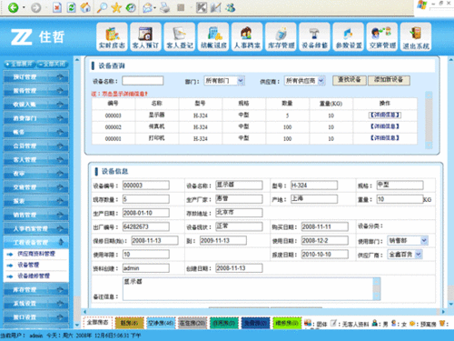The height and width of the screenshot is (341, 454).
Task: Open the 设备维修 equipment repair icon
Action: [x=314, y=36]
